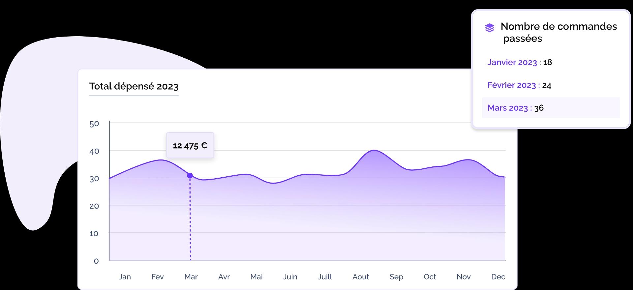Screen dimensions: 633x290
Task: Click the highlighted Mars 2023 row
Action: (551, 108)
